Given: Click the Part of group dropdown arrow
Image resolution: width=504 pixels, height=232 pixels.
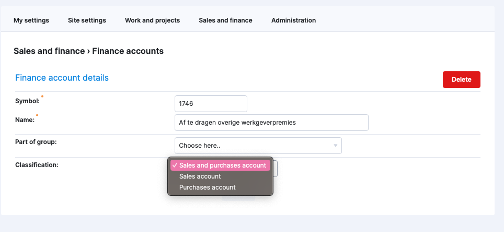Looking at the screenshot, I should [335, 146].
